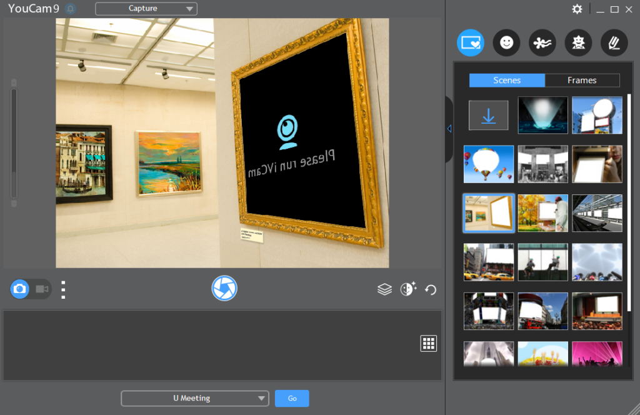Open the Distortion effects panel

click(x=542, y=42)
